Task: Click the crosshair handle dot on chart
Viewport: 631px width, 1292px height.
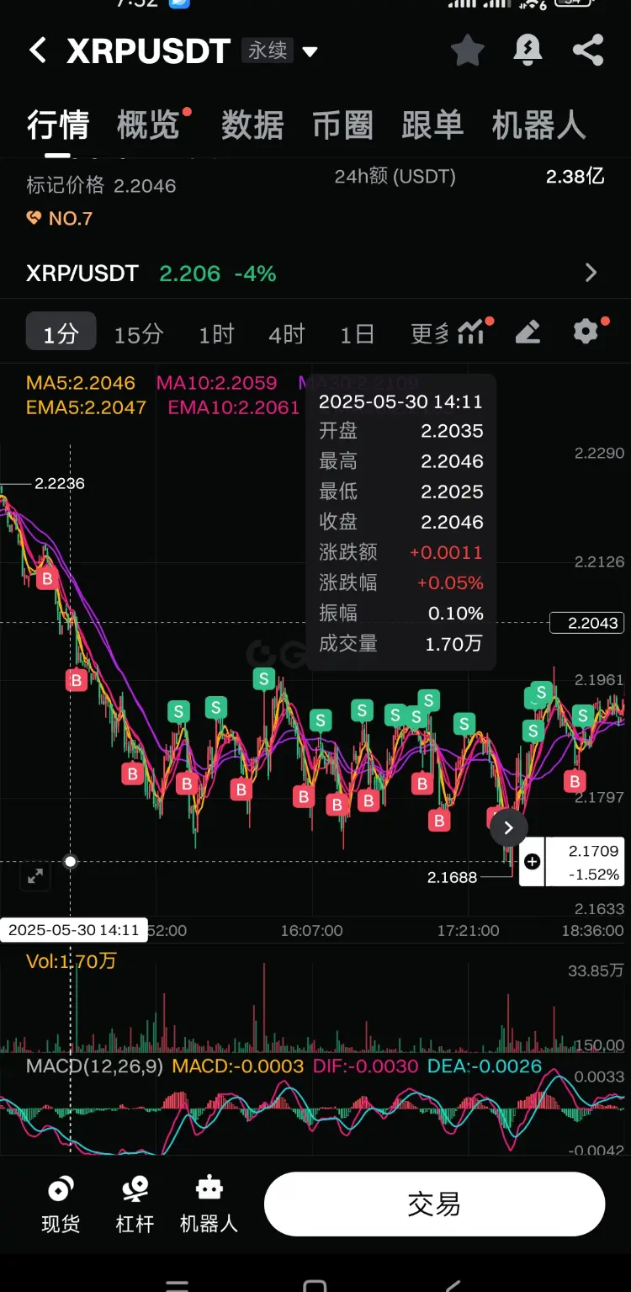Action: click(71, 861)
